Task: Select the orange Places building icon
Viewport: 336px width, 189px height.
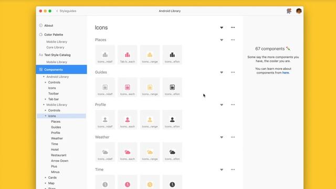Action: (150, 55)
